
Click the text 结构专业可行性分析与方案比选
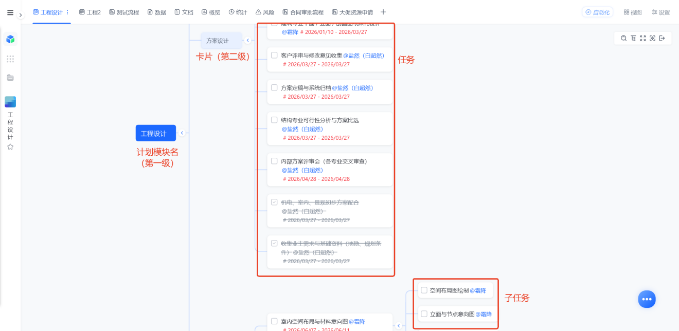coord(320,120)
